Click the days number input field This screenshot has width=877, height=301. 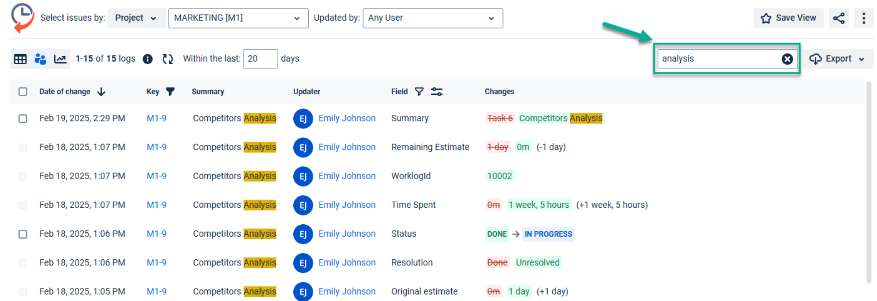click(260, 59)
